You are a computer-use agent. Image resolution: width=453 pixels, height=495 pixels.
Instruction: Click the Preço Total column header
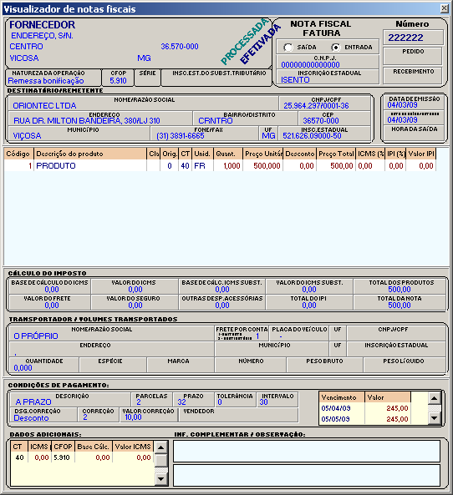coord(336,154)
